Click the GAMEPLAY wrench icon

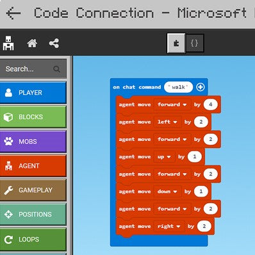(x=8, y=190)
